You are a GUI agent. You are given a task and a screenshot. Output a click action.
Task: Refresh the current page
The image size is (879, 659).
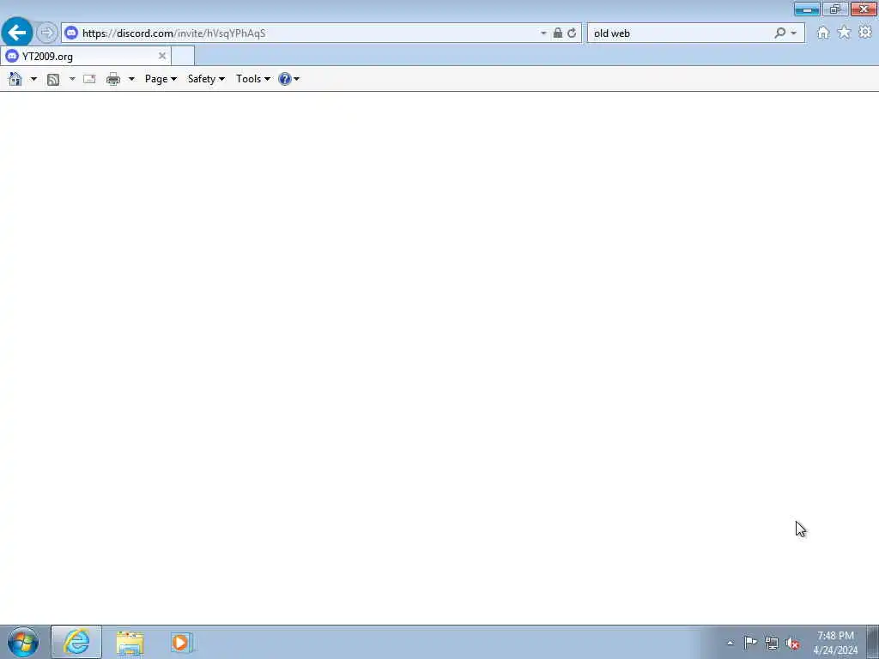[572, 33]
